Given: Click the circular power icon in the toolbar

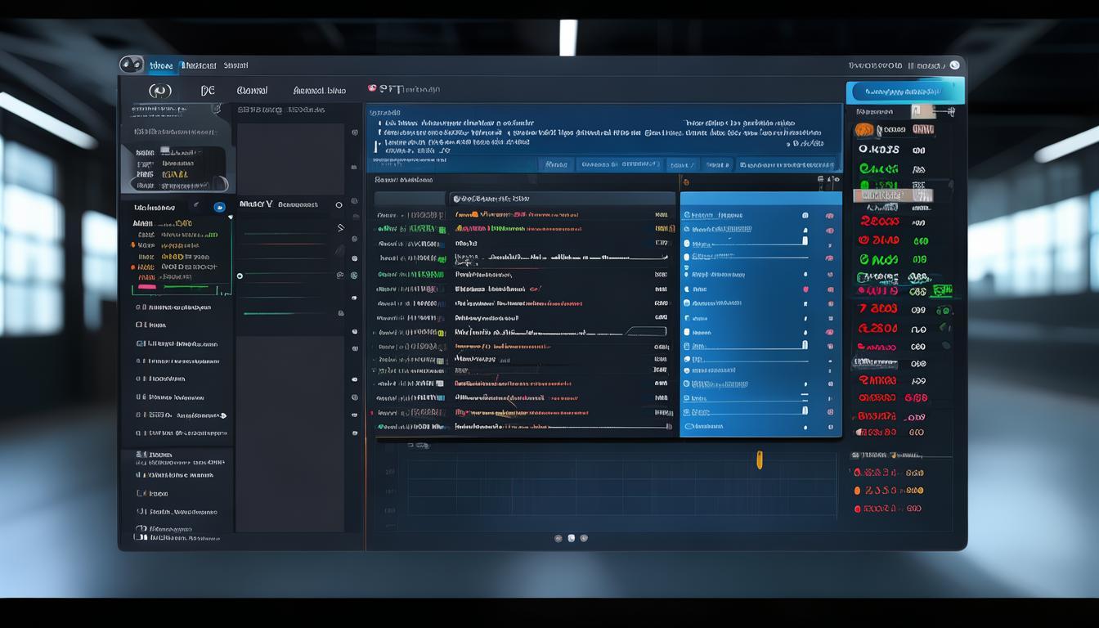Looking at the screenshot, I should pos(159,90).
